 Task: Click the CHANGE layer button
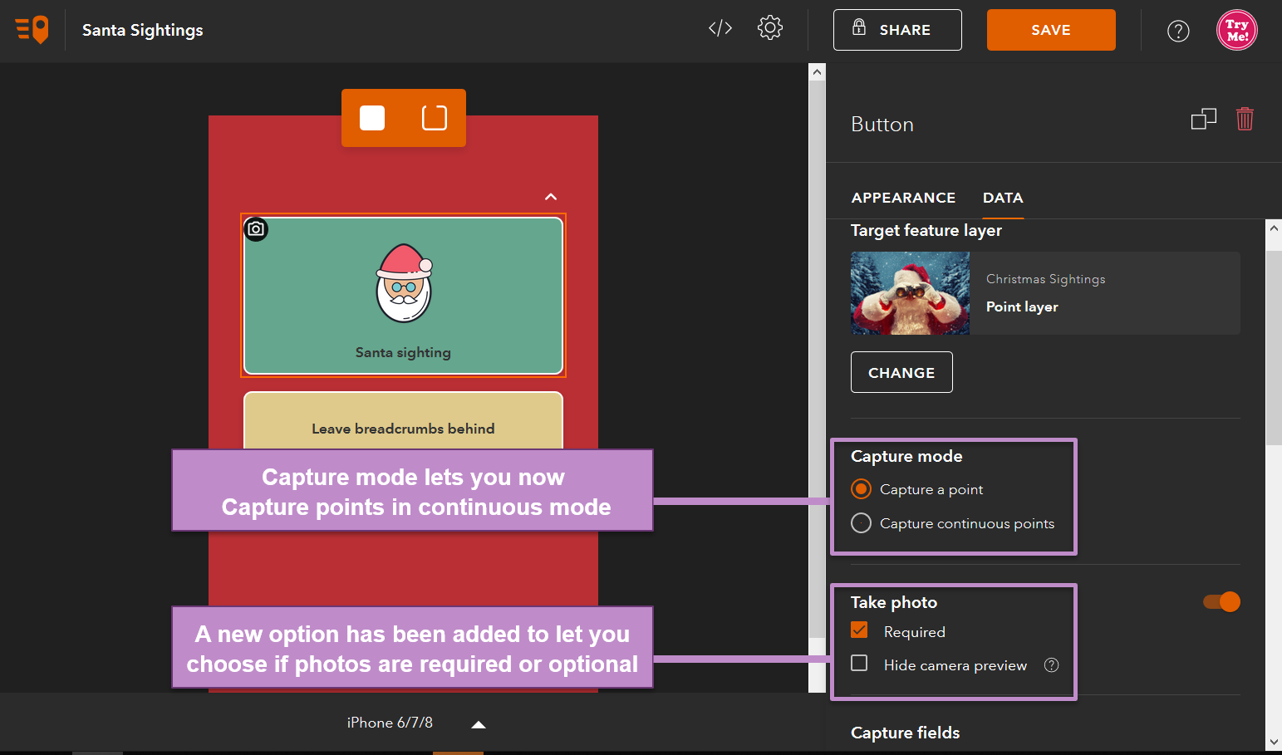pos(901,372)
